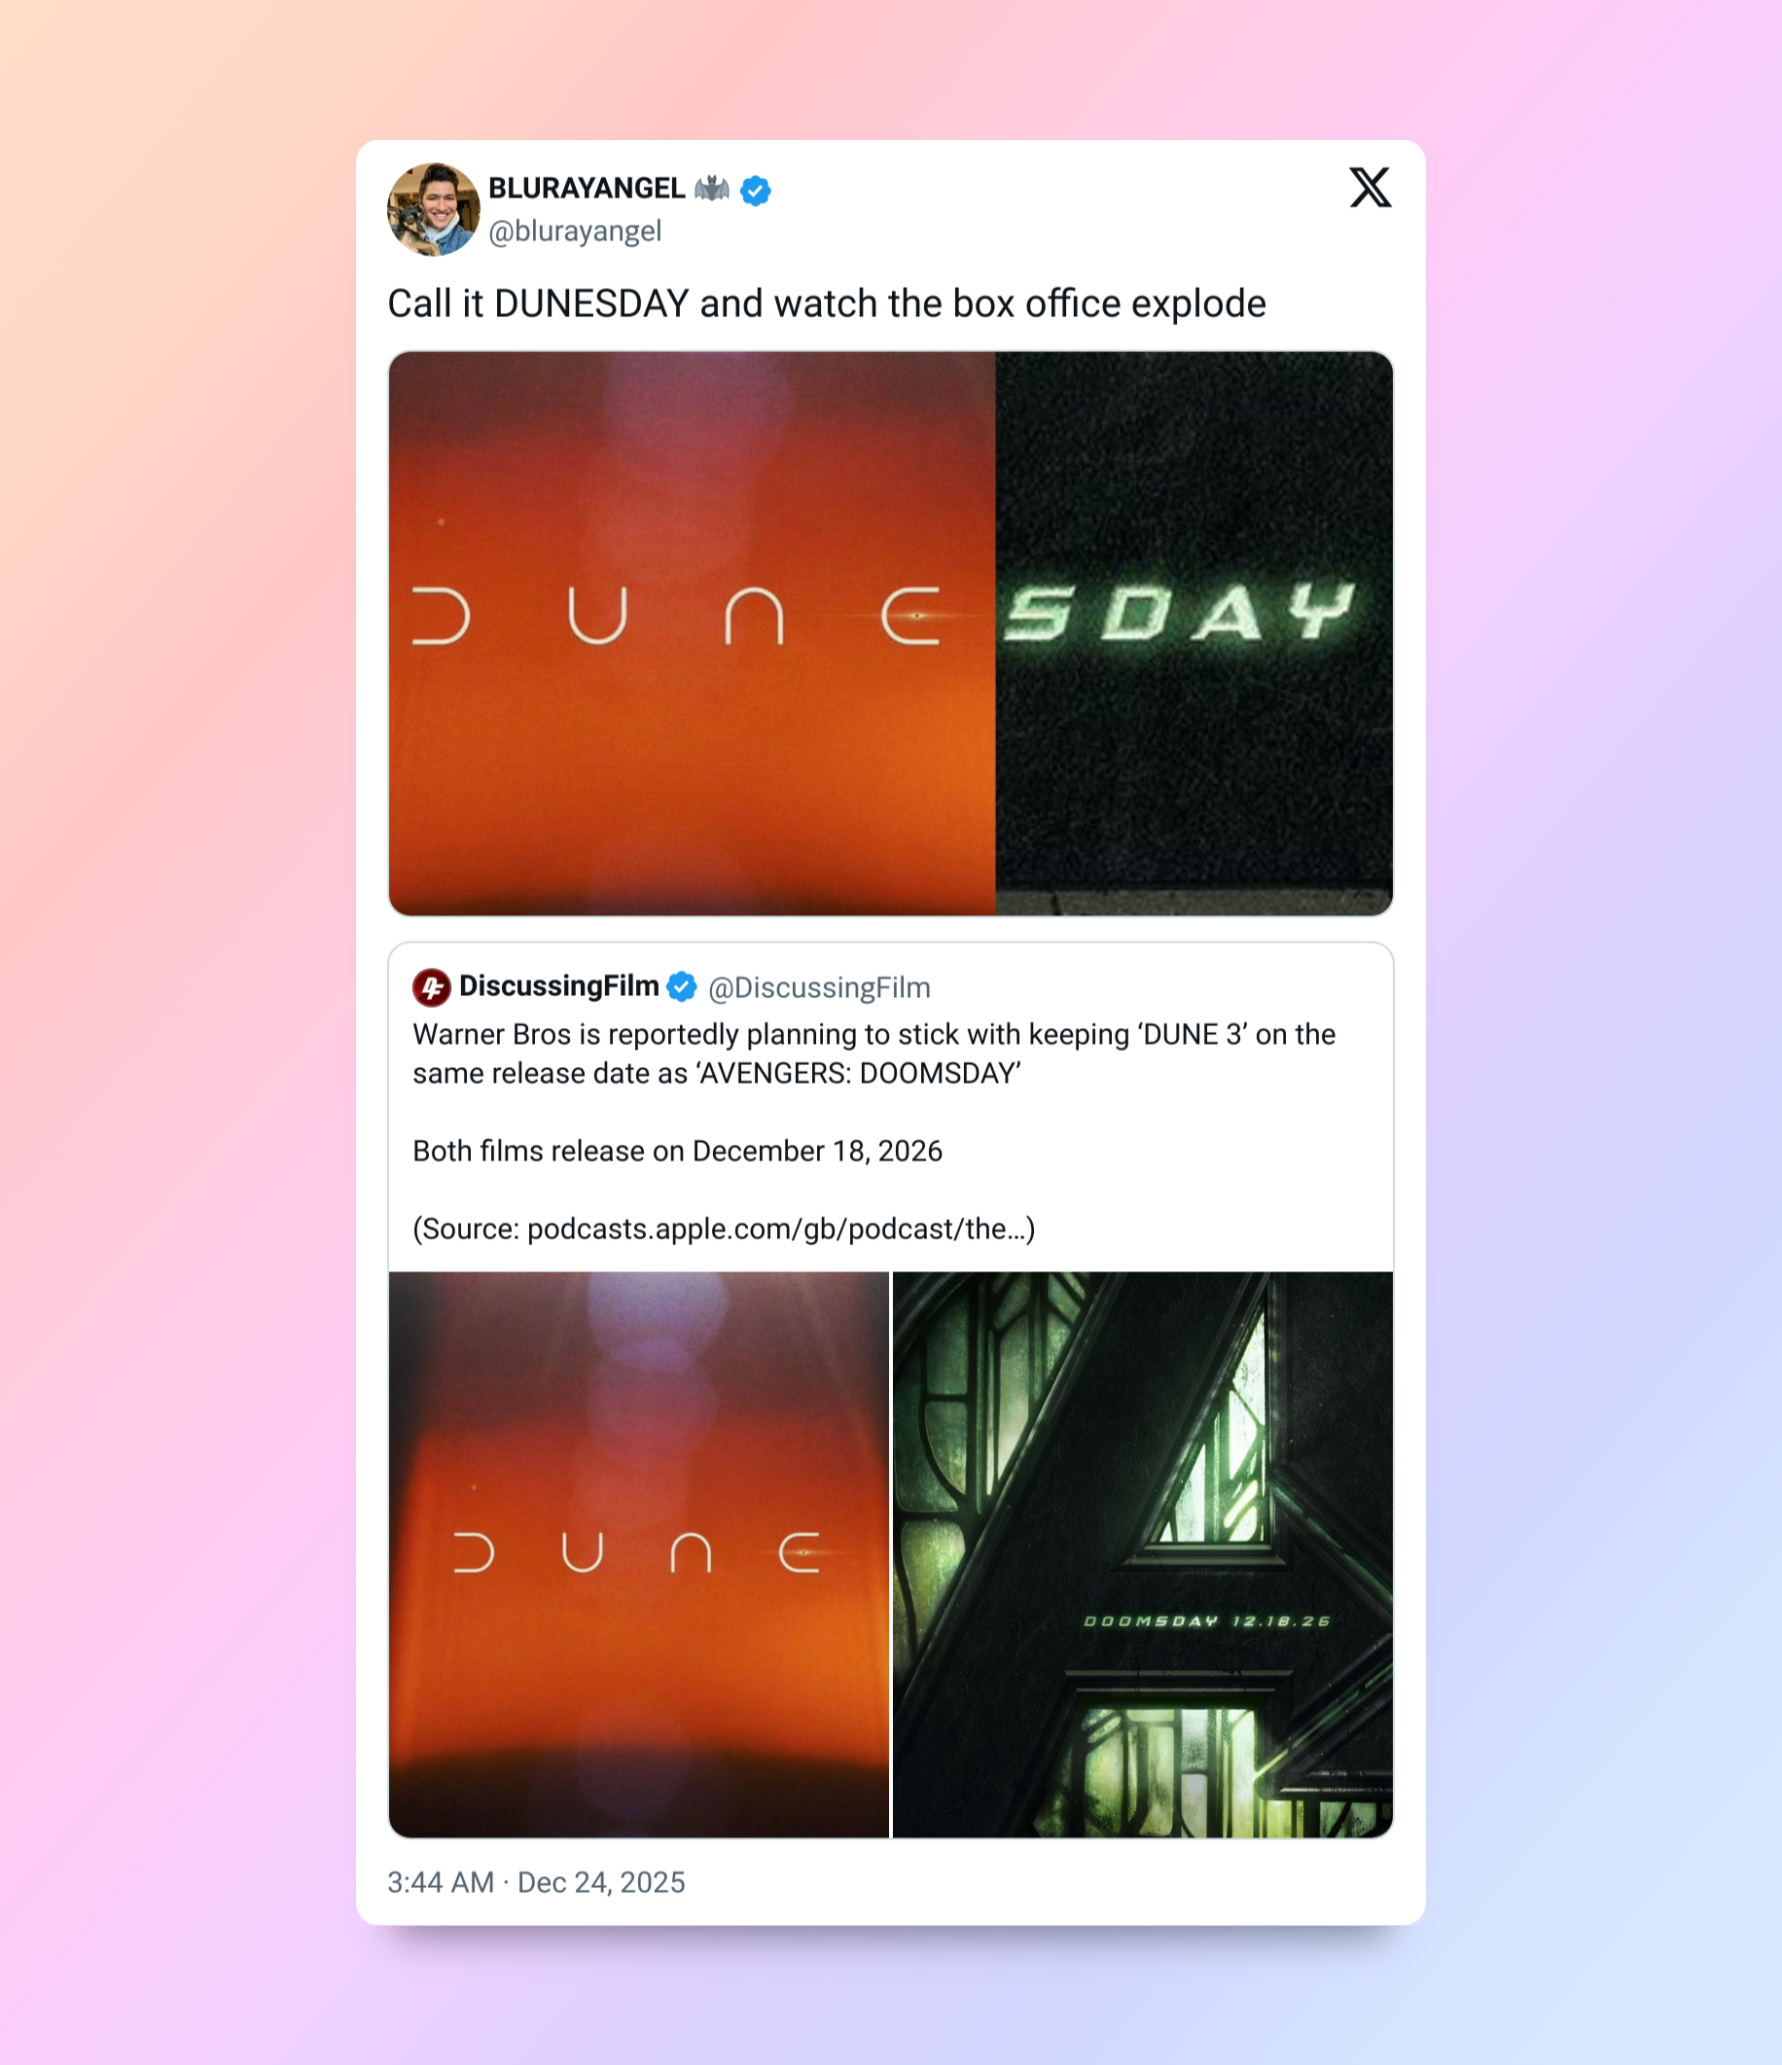Open the DiscussingFilm red logo avatar
This screenshot has height=2065, width=1782.
pyautogui.click(x=432, y=986)
